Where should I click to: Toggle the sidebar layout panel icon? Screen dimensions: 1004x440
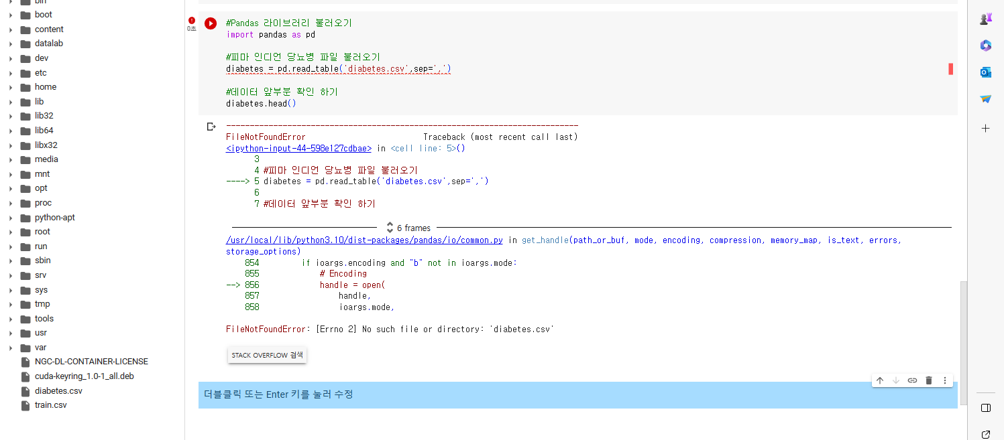point(985,408)
